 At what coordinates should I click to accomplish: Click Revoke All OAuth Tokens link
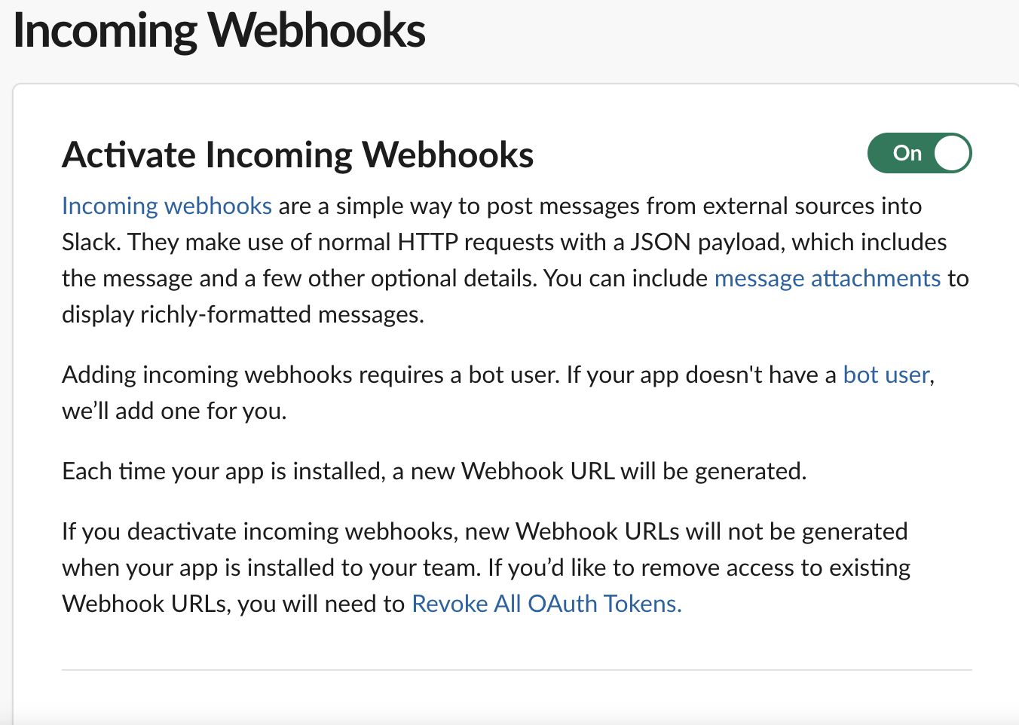tap(546, 604)
